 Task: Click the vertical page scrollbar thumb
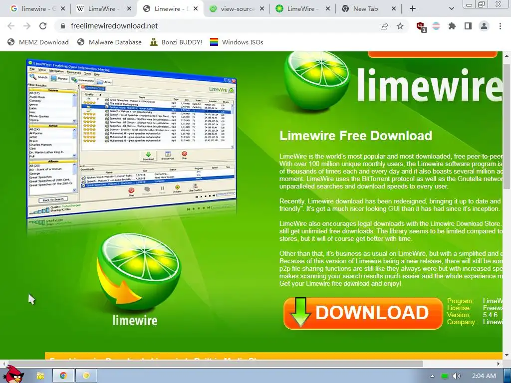point(507,126)
